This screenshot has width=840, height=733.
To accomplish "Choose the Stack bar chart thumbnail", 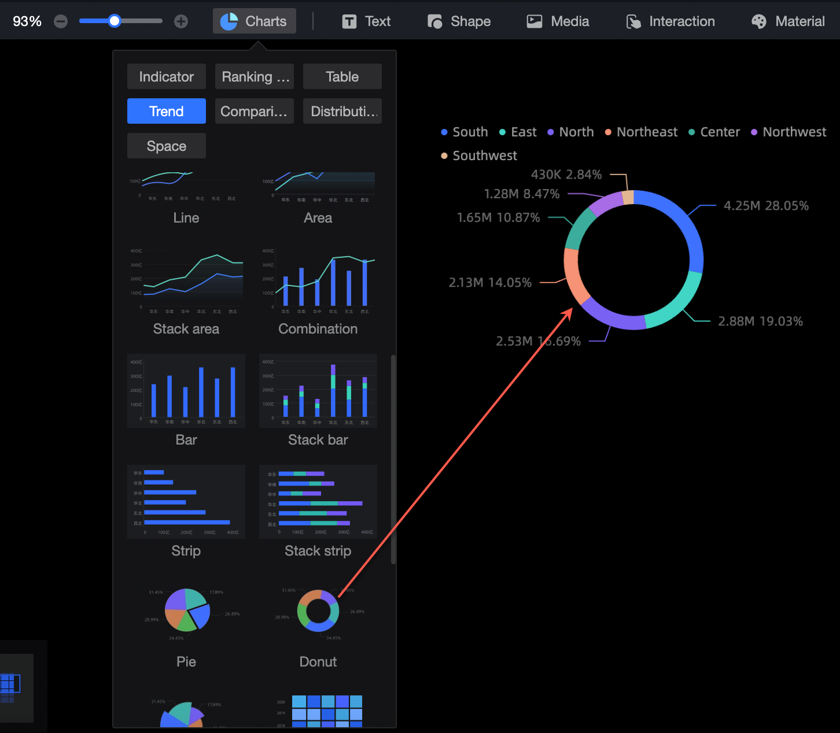I will pos(318,391).
